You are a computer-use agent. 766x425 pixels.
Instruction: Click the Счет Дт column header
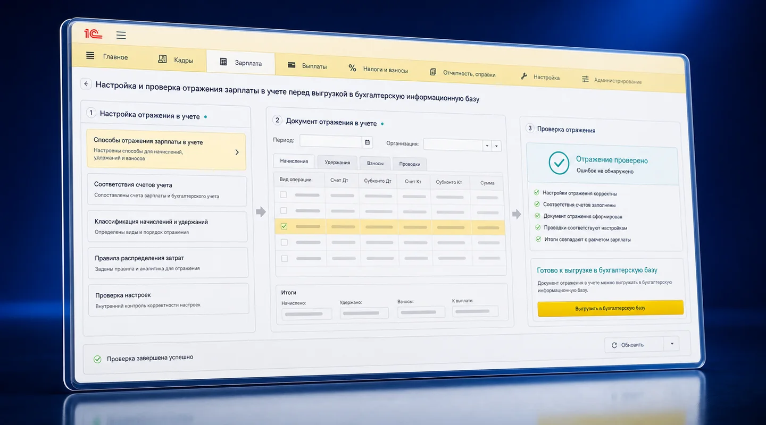pos(339,181)
